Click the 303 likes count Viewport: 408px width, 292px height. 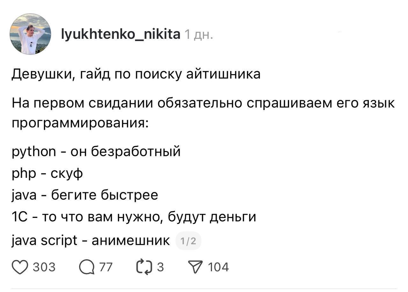(x=44, y=267)
